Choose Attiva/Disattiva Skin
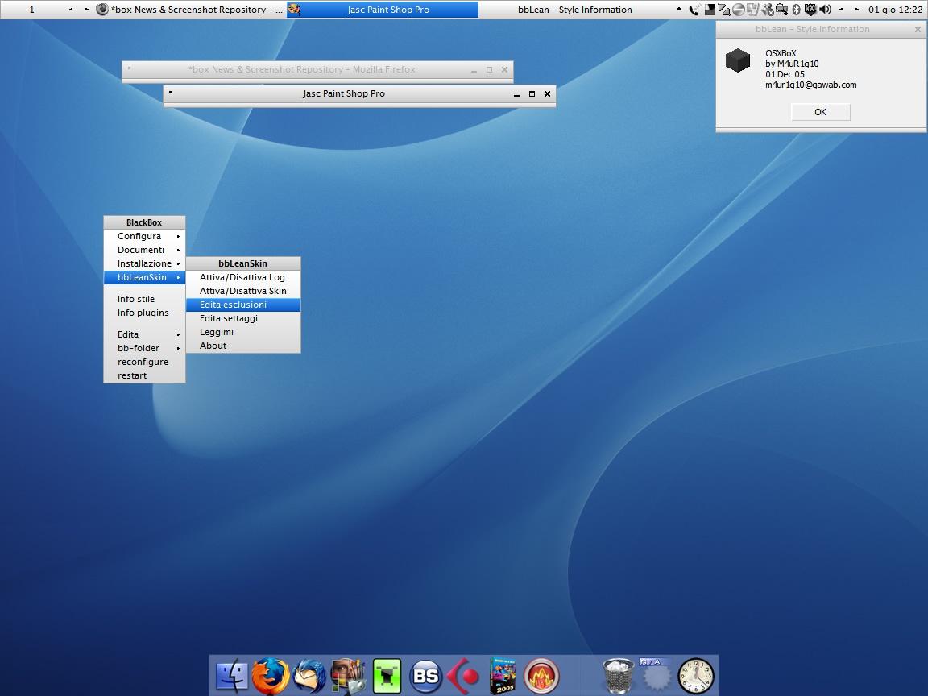Viewport: 928px width, 696px height. 243,291
